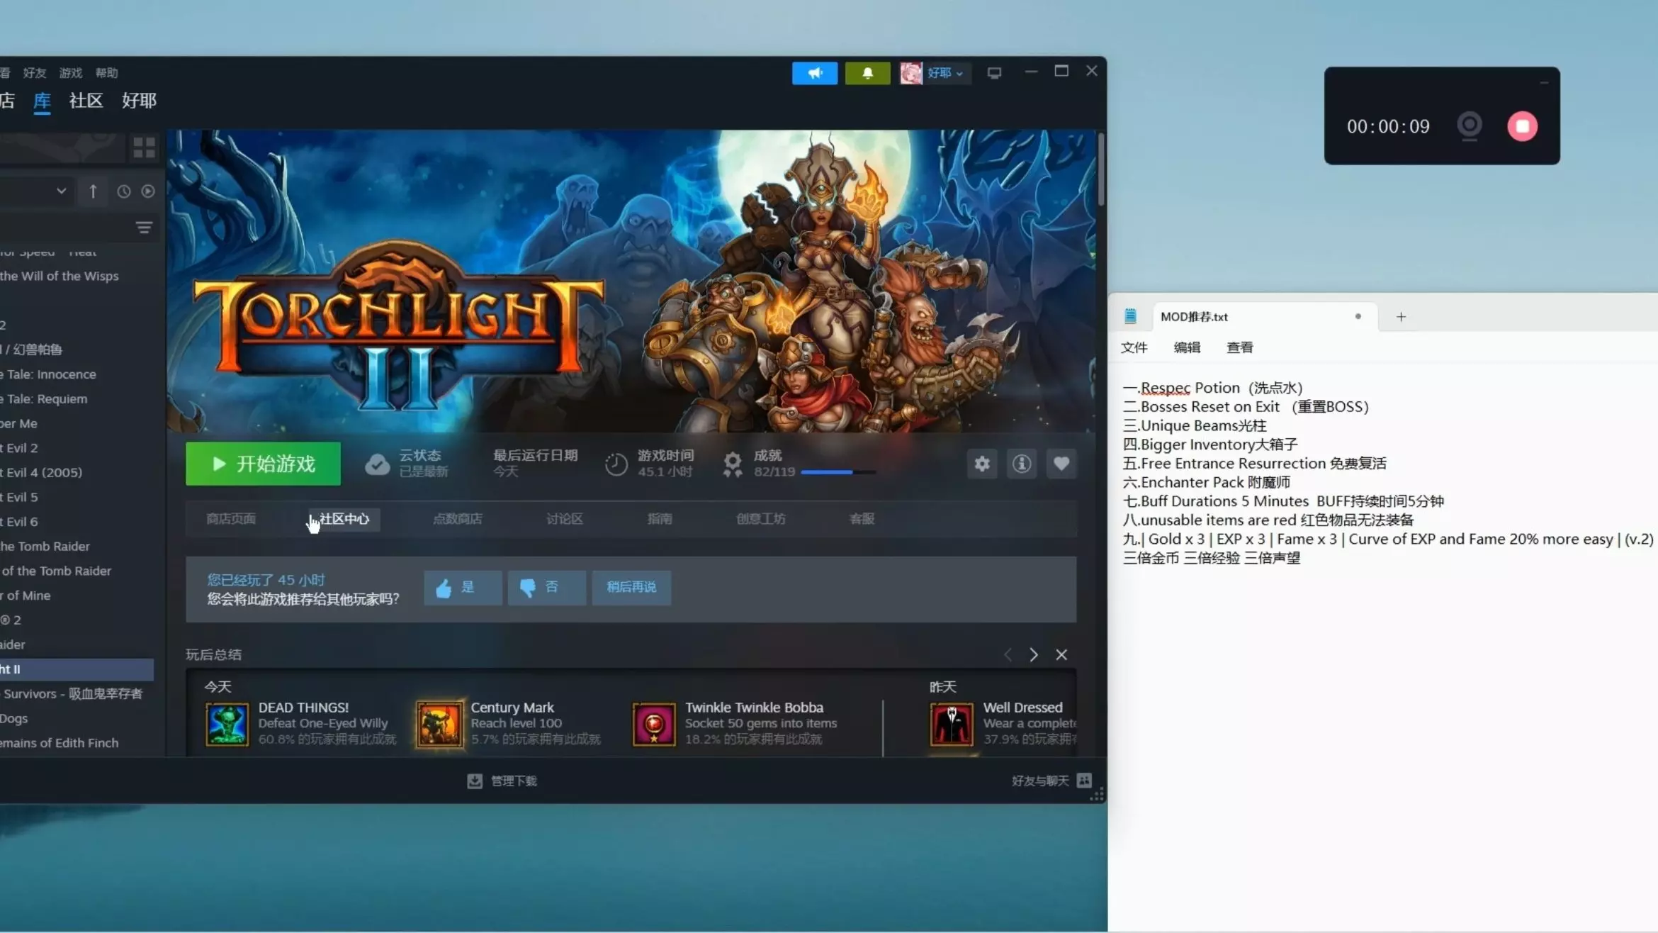Stop the screen recording

tap(1523, 126)
